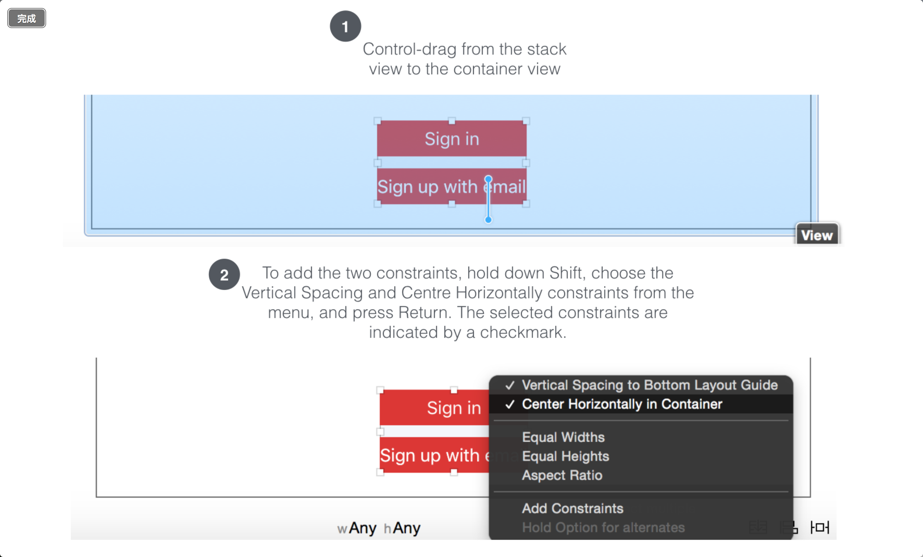
Task: Click the top-center resize handle of the upper stack view
Action: pos(452,121)
